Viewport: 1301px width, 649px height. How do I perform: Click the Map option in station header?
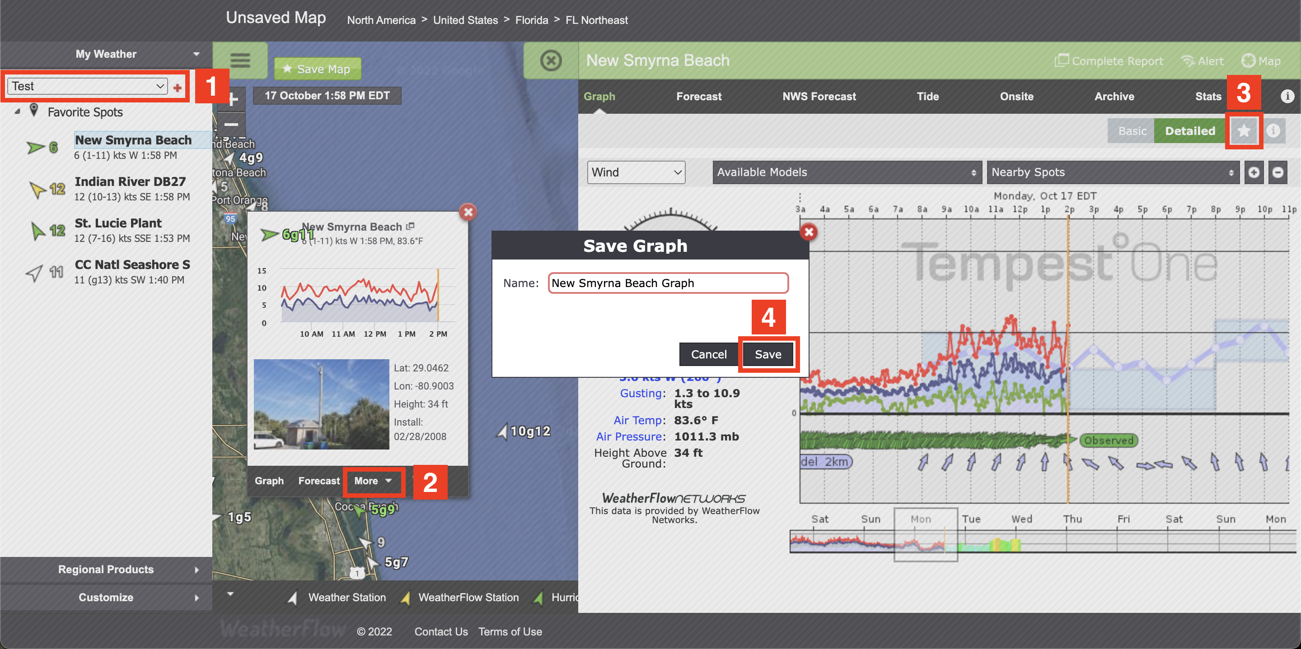click(x=1261, y=60)
